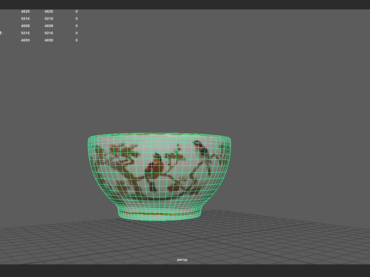Click the zero in the 4608 row

(76, 26)
